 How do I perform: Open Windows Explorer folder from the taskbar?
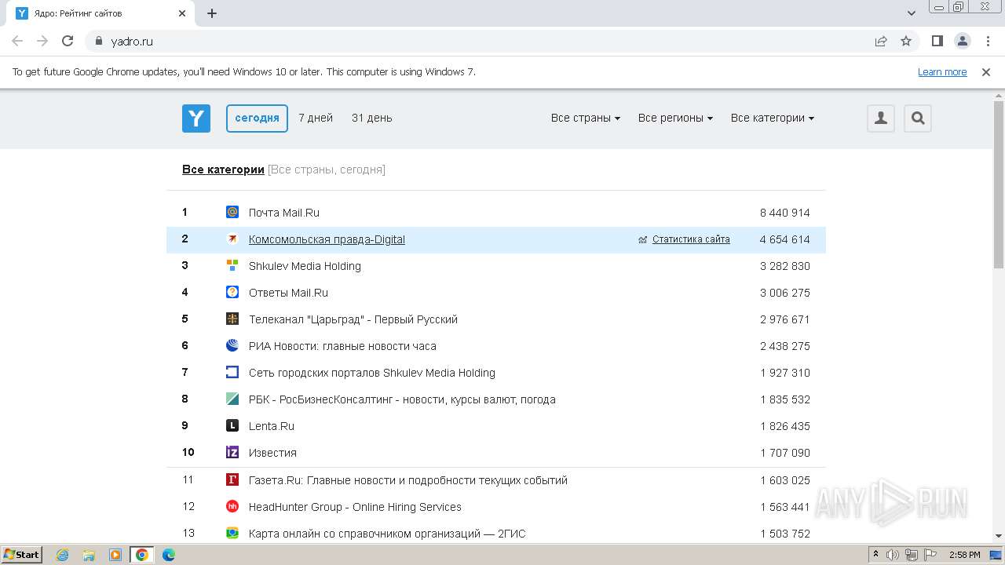point(89,555)
